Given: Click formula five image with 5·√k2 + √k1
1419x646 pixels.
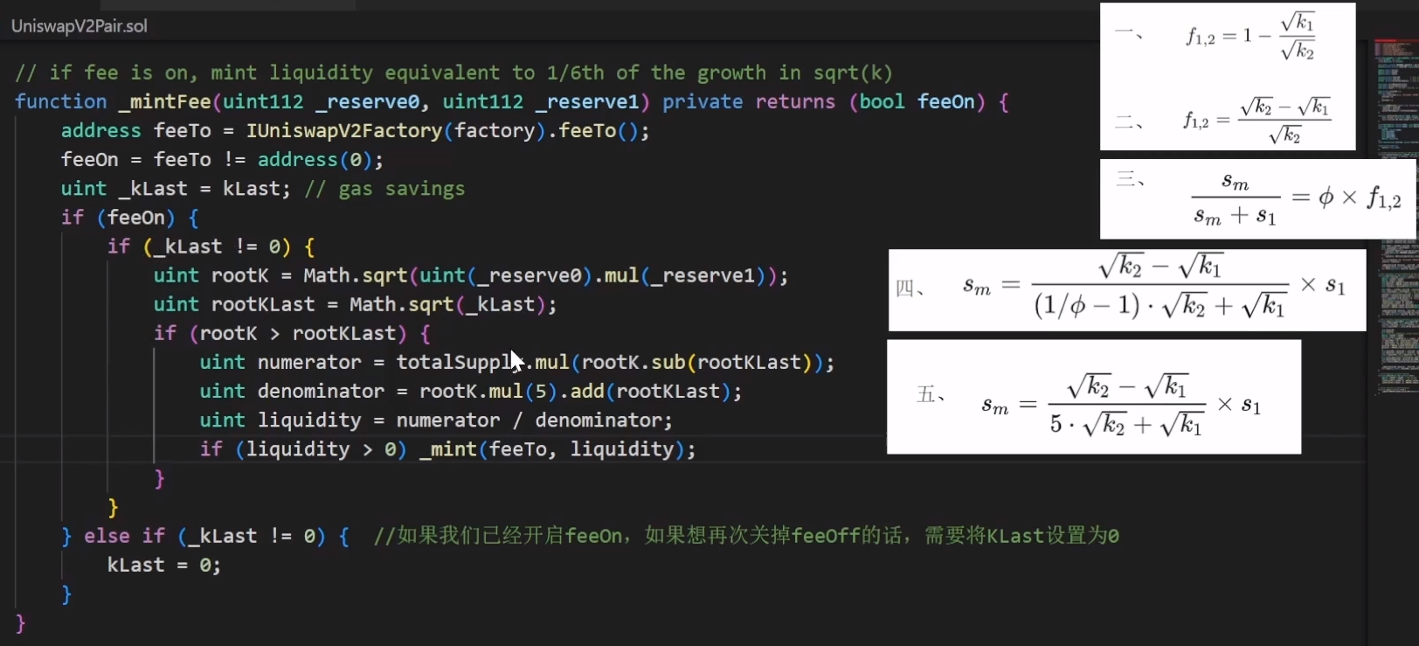Looking at the screenshot, I should pyautogui.click(x=1094, y=396).
